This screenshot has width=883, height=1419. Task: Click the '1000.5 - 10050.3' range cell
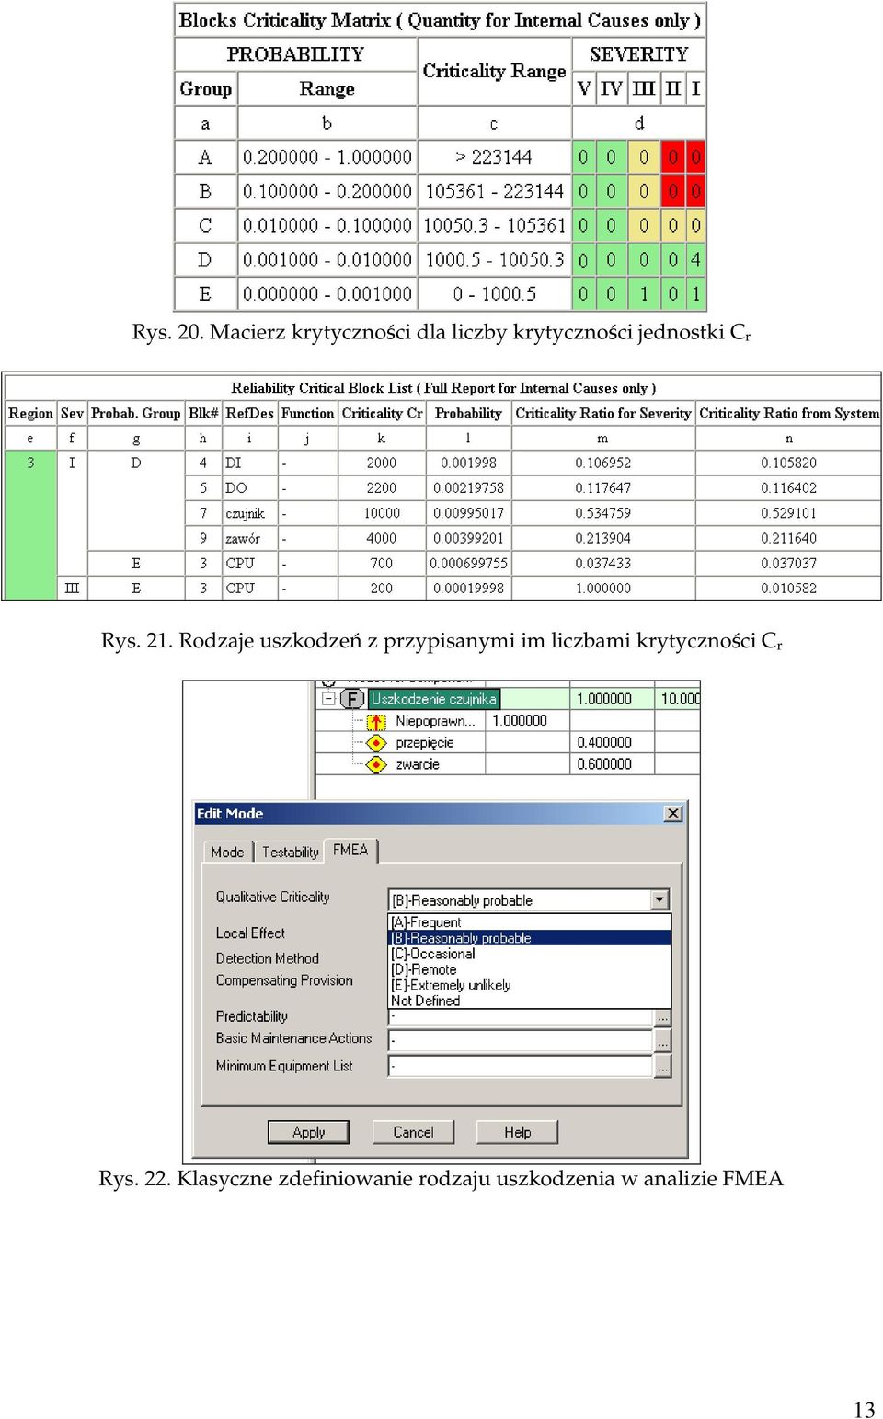(x=494, y=259)
